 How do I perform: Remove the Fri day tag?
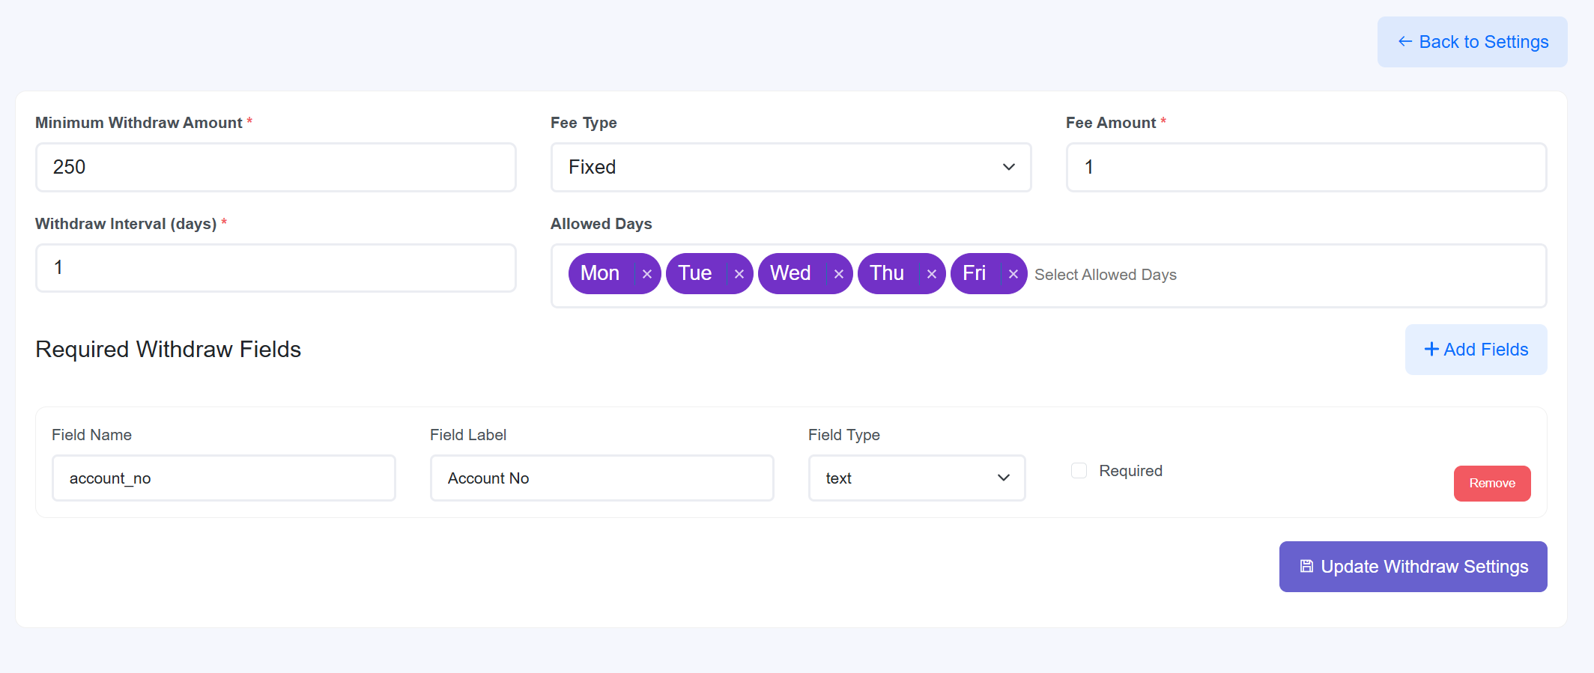1013,274
